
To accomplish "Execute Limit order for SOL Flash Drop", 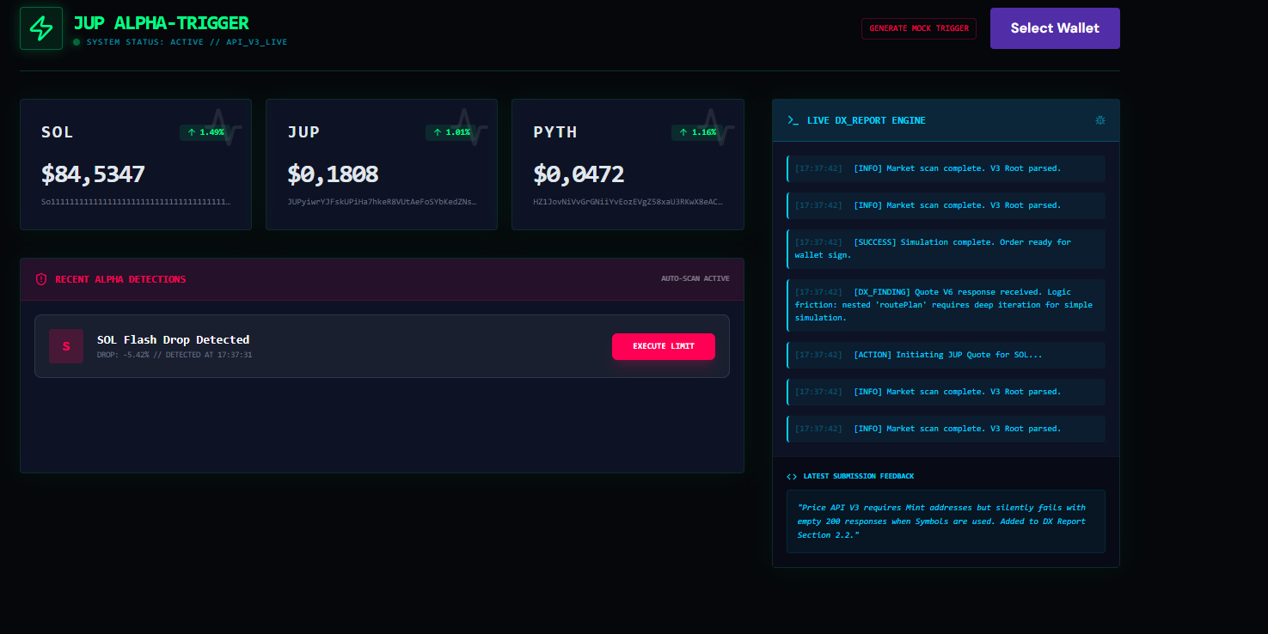I will tap(663, 346).
